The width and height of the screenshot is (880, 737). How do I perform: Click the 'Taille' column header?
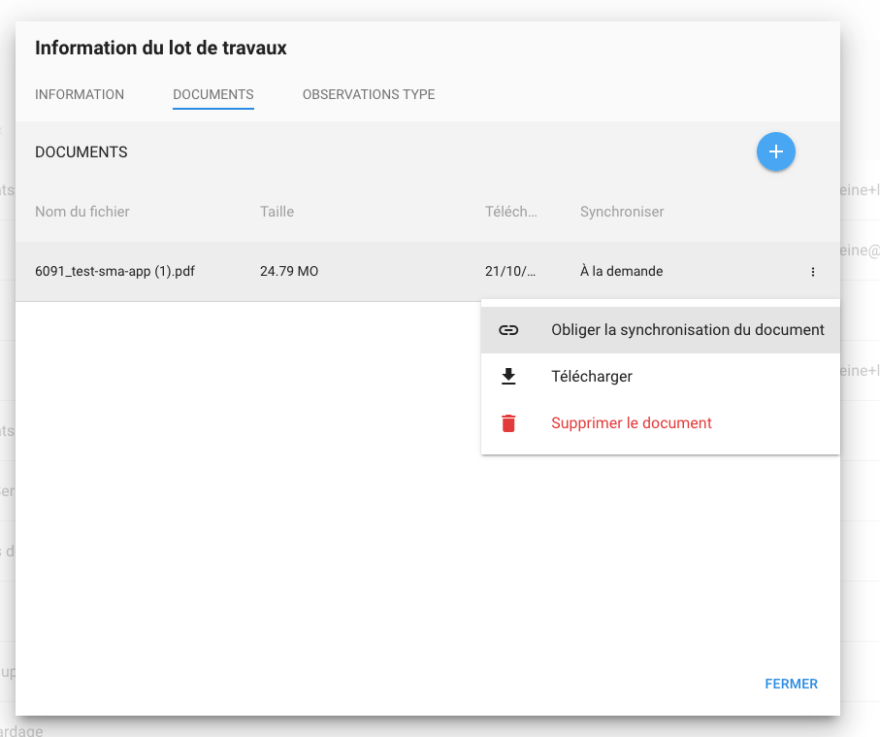pos(277,212)
